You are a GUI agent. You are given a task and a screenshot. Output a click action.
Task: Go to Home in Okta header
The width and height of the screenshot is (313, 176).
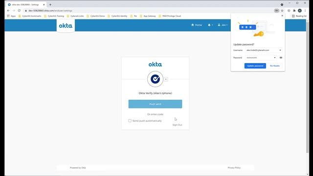pos(197,25)
